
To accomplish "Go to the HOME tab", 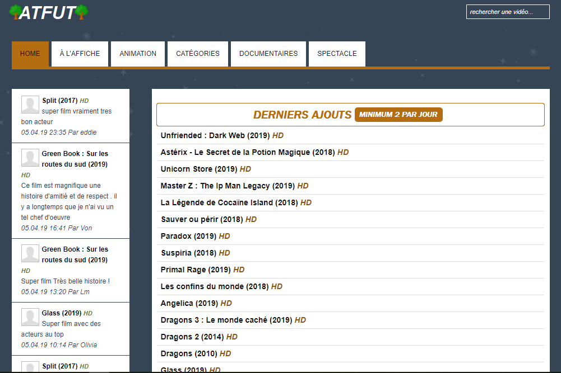I will [30, 54].
